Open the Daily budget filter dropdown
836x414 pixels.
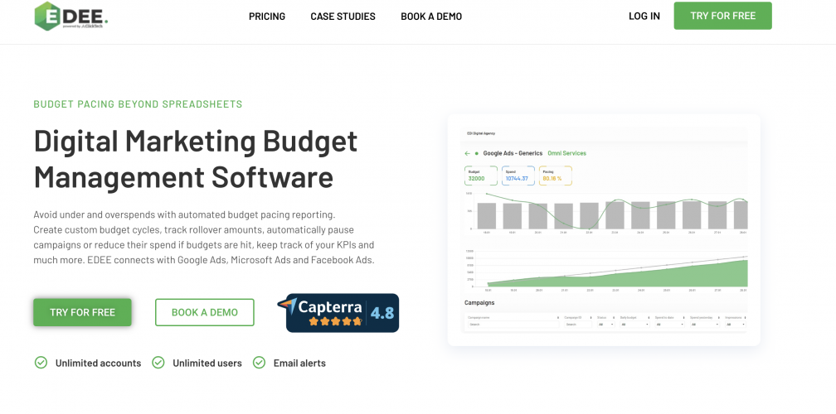pos(634,324)
